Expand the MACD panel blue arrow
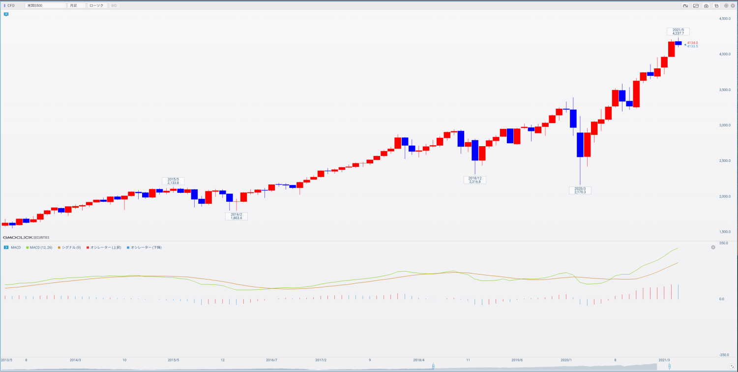The width and height of the screenshot is (738, 372). click(x=6, y=248)
